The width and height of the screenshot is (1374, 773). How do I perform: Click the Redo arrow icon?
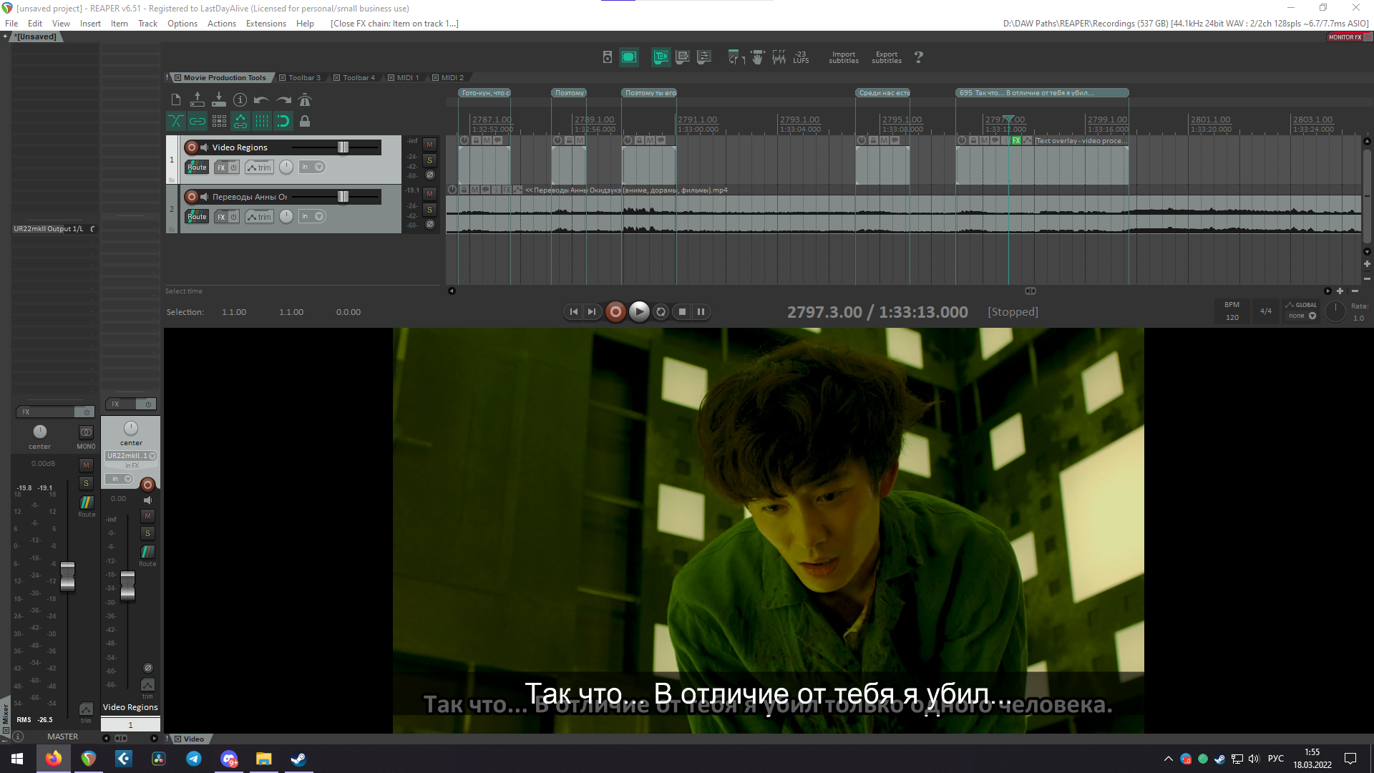pyautogui.click(x=283, y=100)
